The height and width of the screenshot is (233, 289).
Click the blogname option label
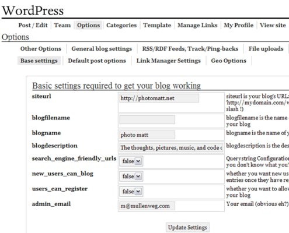pyautogui.click(x=46, y=133)
